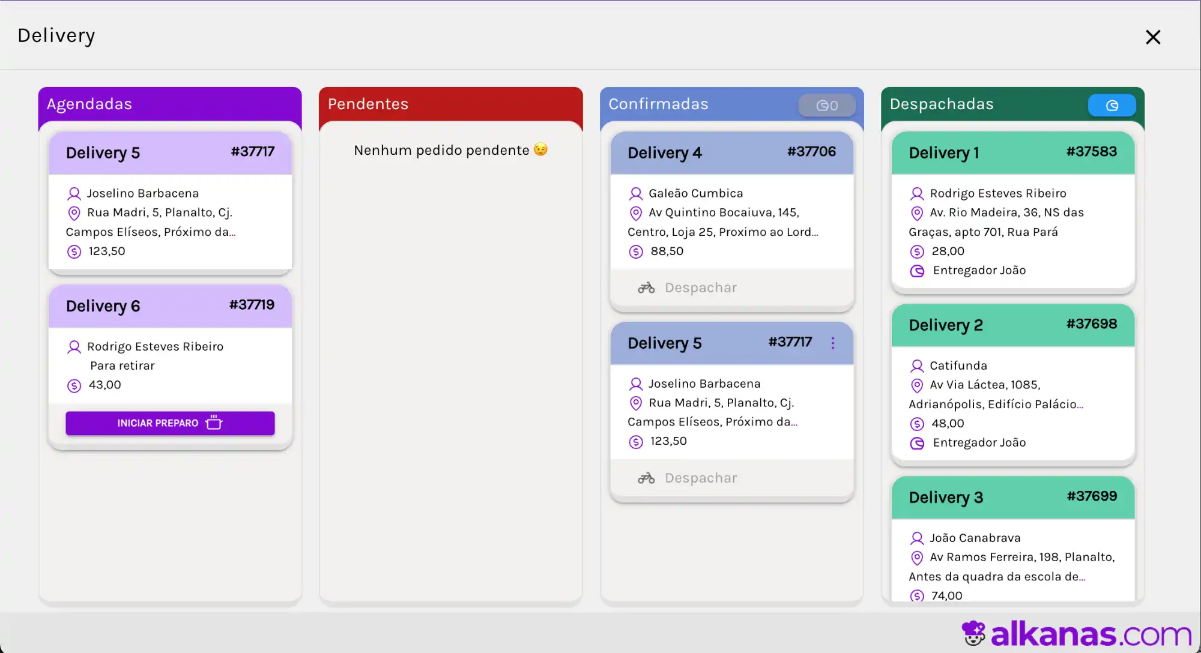
Task: Click the Iniciar Preparo button on Delivery 6
Action: tap(169, 423)
